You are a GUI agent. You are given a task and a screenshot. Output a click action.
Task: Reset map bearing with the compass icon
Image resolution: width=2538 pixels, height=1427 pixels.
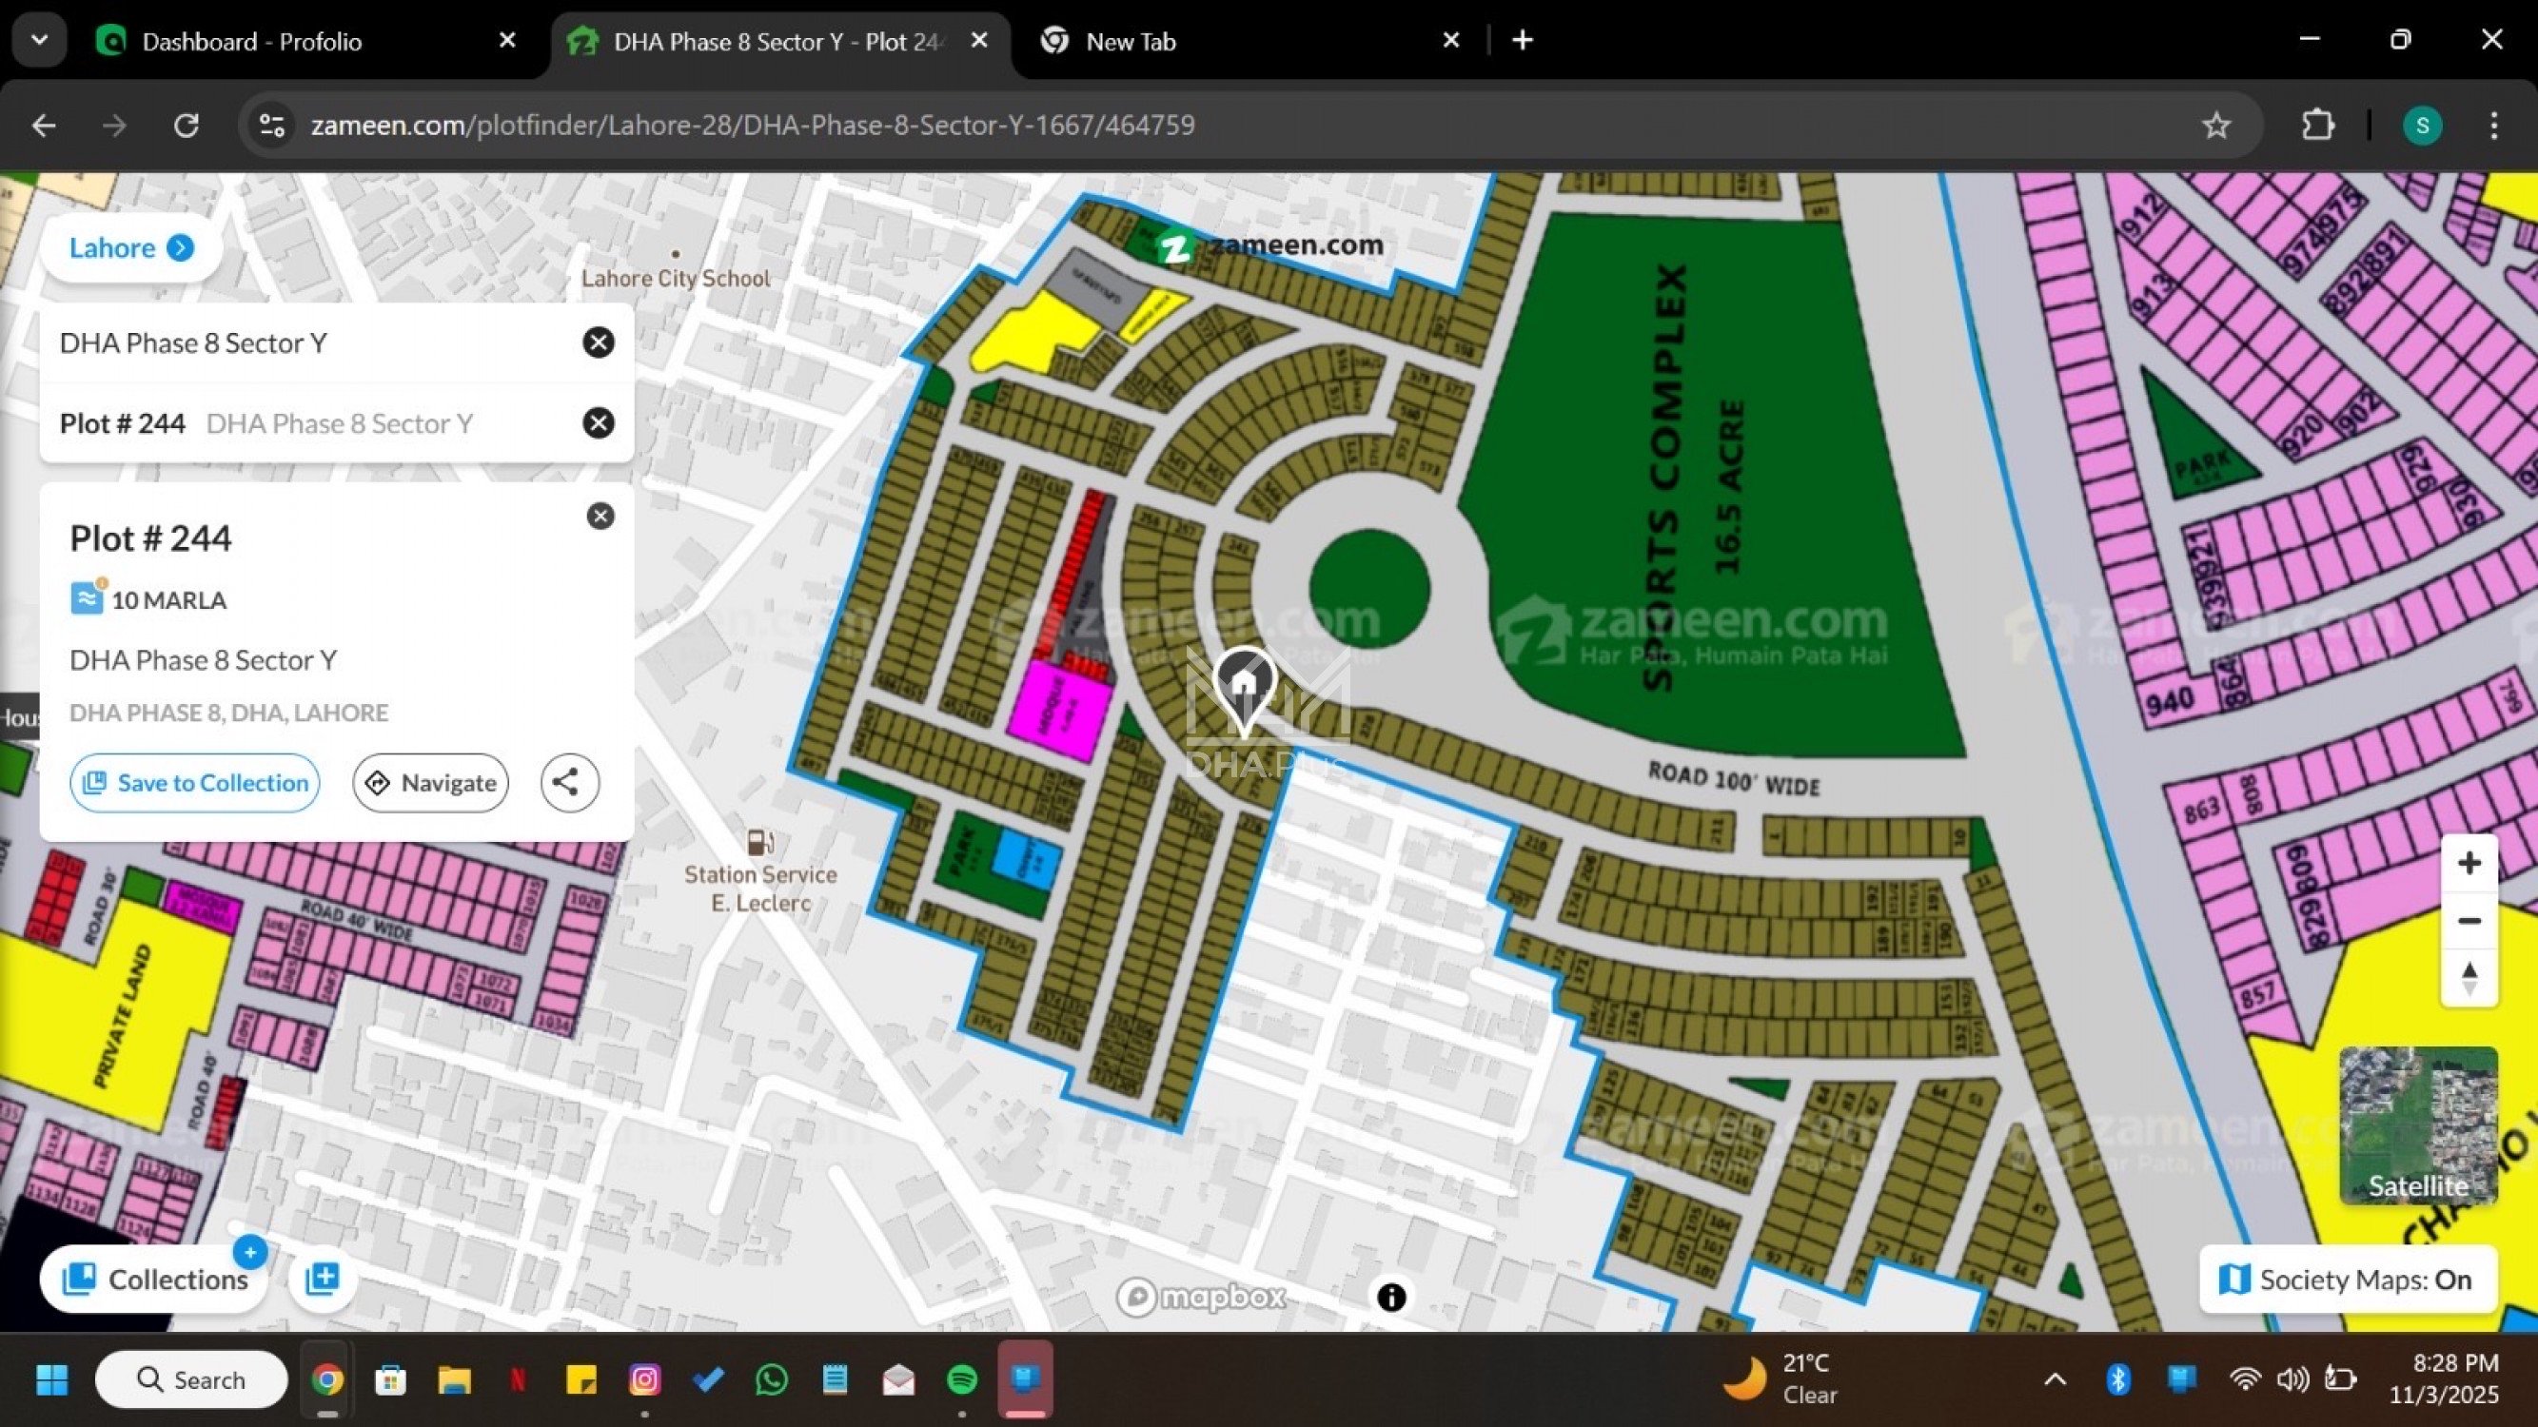(x=2468, y=978)
